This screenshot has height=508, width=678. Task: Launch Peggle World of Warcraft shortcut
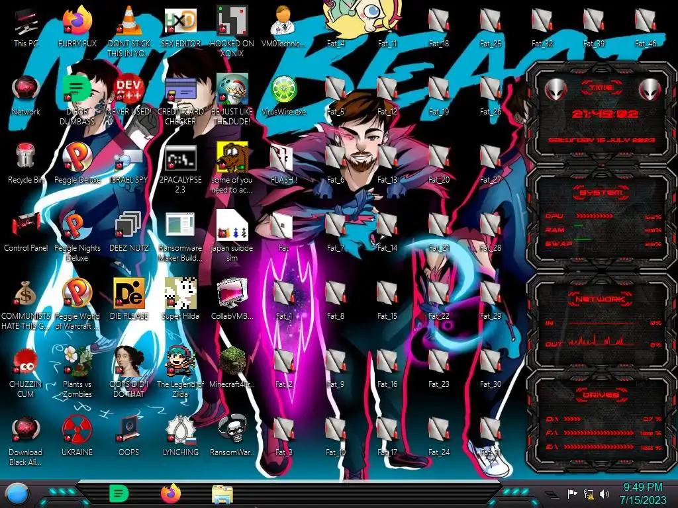(77, 304)
